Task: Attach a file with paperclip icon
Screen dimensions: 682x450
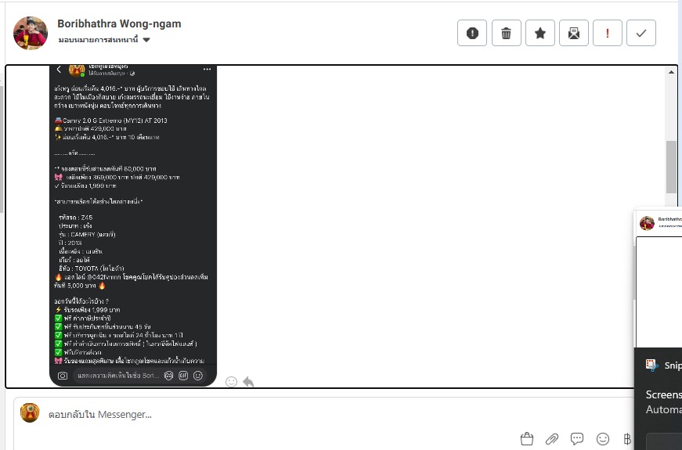Action: 552,439
